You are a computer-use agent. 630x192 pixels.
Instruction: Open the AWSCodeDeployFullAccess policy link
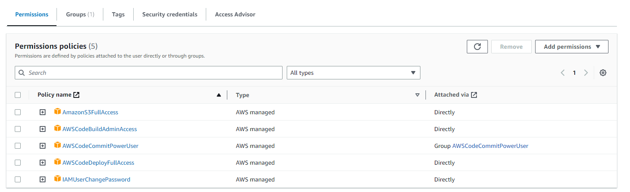tap(98, 163)
